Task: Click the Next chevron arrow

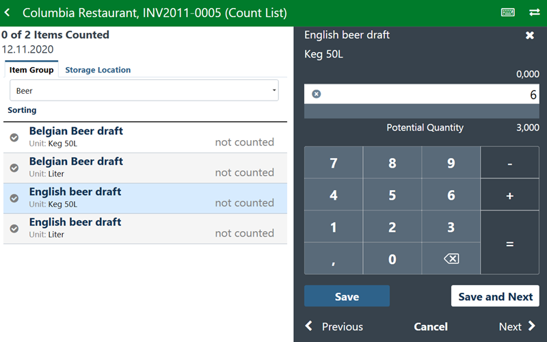Action: click(532, 326)
